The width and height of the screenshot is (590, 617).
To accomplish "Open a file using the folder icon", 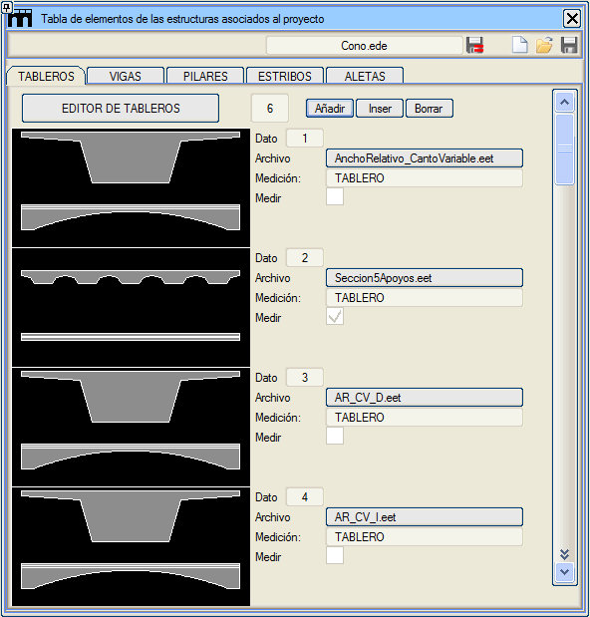I will point(544,45).
